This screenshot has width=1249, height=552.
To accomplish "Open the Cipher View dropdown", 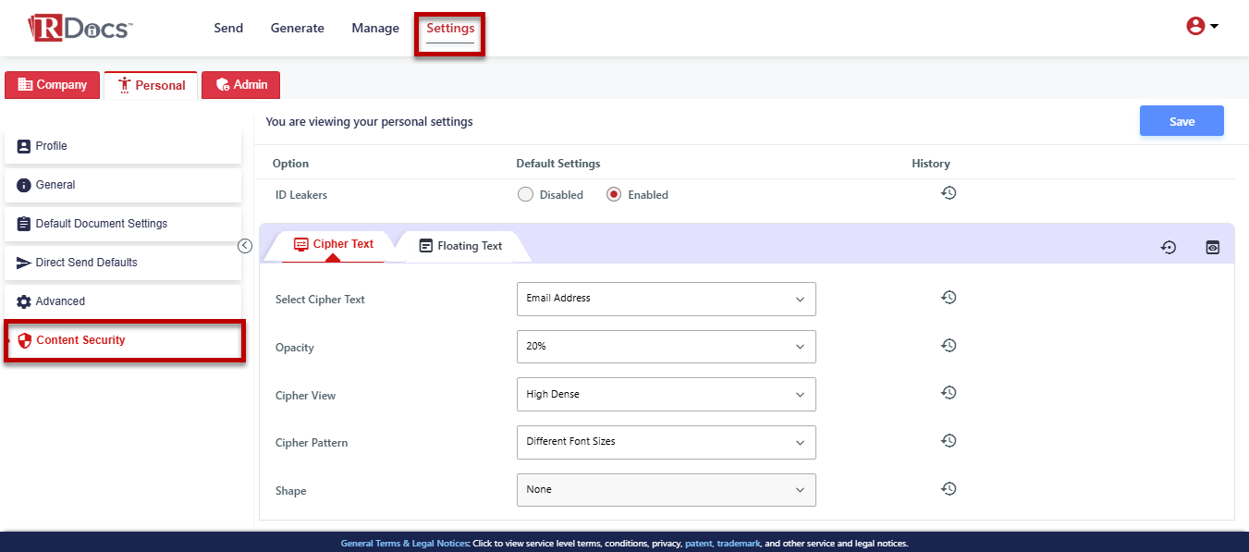I will [666, 394].
